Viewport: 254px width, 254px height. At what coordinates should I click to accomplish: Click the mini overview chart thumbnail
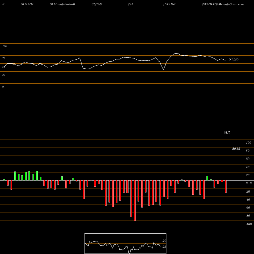125,243
